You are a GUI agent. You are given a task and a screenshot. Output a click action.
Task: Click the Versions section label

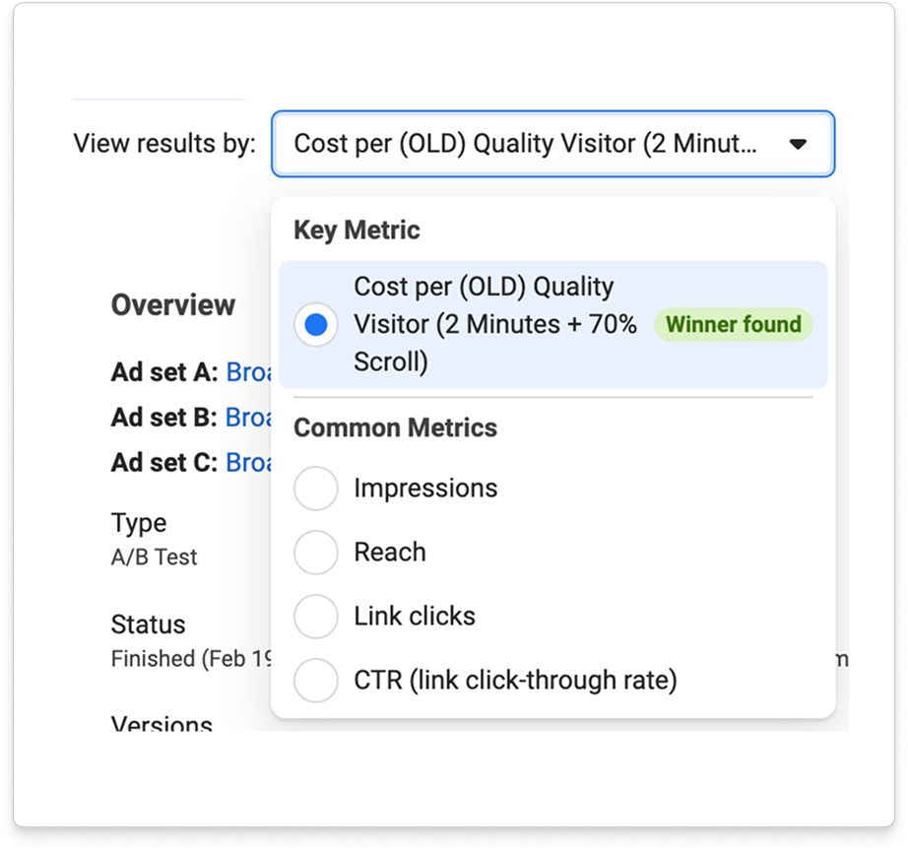pos(161,726)
